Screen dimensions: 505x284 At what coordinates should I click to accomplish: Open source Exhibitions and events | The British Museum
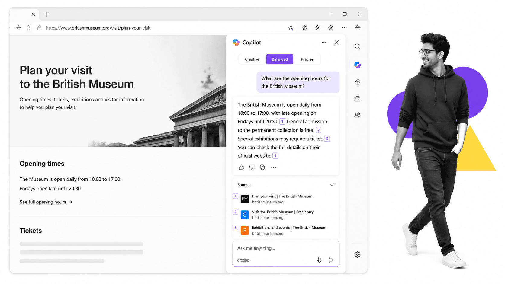[x=289, y=228]
